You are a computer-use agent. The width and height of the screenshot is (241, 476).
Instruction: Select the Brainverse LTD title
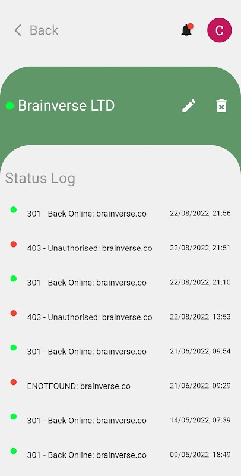[x=66, y=106]
